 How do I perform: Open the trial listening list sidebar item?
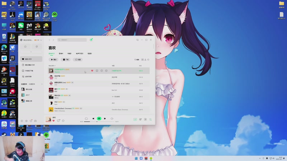click(31, 77)
